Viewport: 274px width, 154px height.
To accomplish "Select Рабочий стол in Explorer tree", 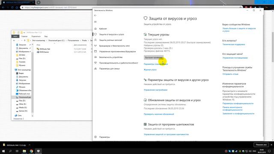I will 24,94.
